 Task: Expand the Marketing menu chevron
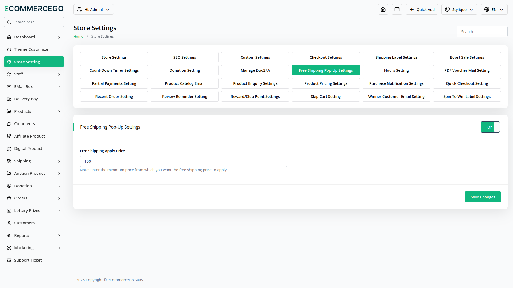point(59,248)
